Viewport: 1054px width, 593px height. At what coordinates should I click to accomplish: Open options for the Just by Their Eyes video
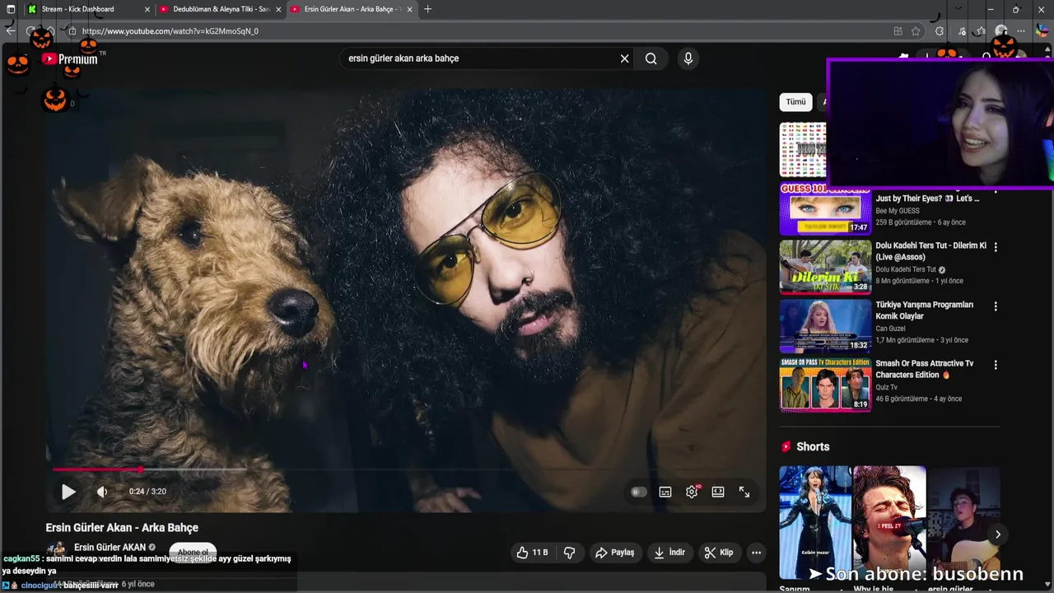pyautogui.click(x=996, y=192)
